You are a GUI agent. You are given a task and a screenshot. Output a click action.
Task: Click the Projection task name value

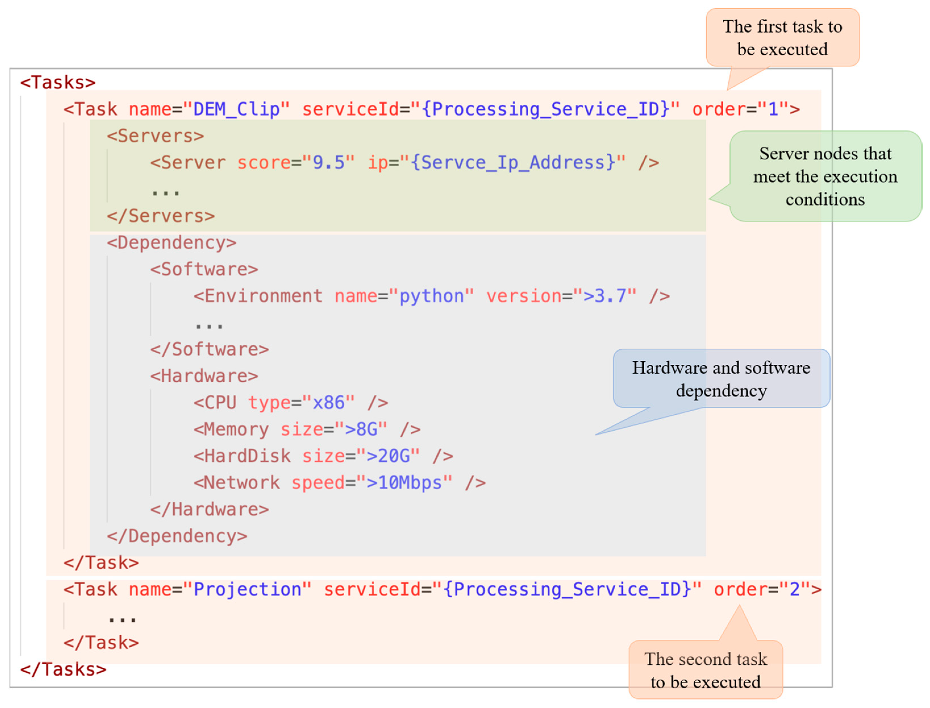tap(247, 590)
